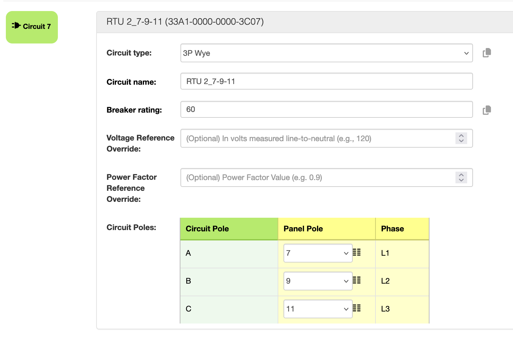Open the Circuit type dropdown
The height and width of the screenshot is (342, 513).
326,53
